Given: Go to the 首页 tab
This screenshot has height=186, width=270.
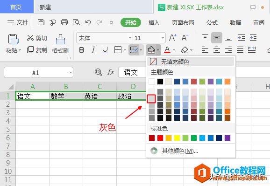Looking at the screenshot, I should (x=16, y=7).
